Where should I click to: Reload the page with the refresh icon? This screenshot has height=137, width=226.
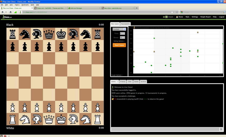pos(177,12)
